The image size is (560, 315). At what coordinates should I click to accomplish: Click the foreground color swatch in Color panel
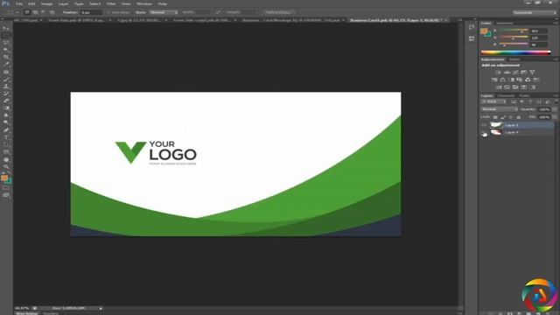pyautogui.click(x=484, y=31)
